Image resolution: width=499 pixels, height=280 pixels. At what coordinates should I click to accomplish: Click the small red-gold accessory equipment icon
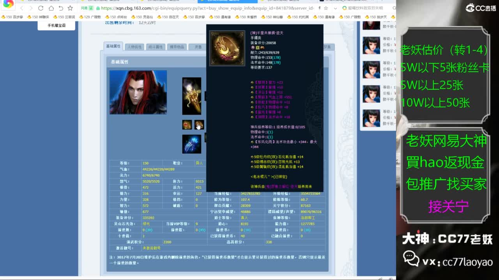point(187,124)
